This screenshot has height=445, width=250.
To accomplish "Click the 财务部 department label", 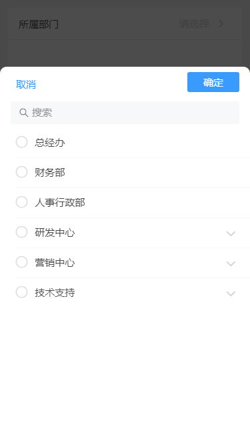I will coord(50,173).
